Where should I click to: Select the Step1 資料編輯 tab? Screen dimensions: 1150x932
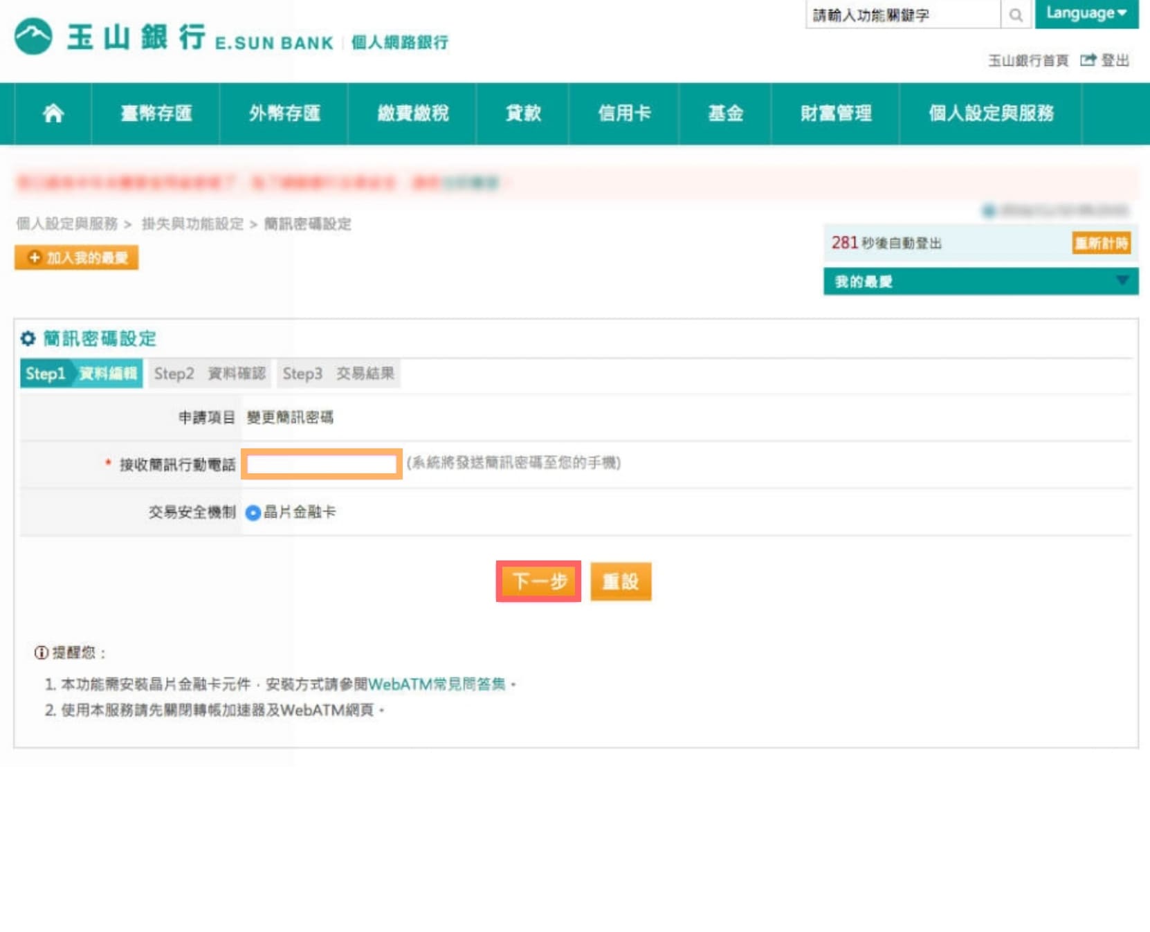(x=82, y=374)
